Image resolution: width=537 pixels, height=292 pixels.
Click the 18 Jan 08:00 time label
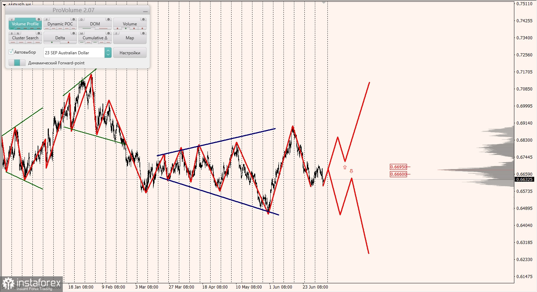pyautogui.click(x=81, y=287)
